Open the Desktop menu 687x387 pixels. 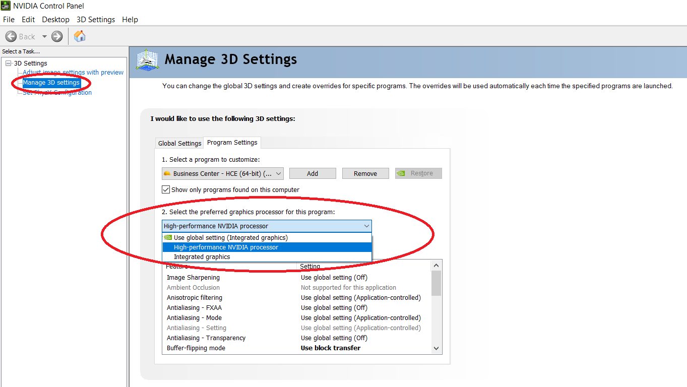(x=55, y=20)
